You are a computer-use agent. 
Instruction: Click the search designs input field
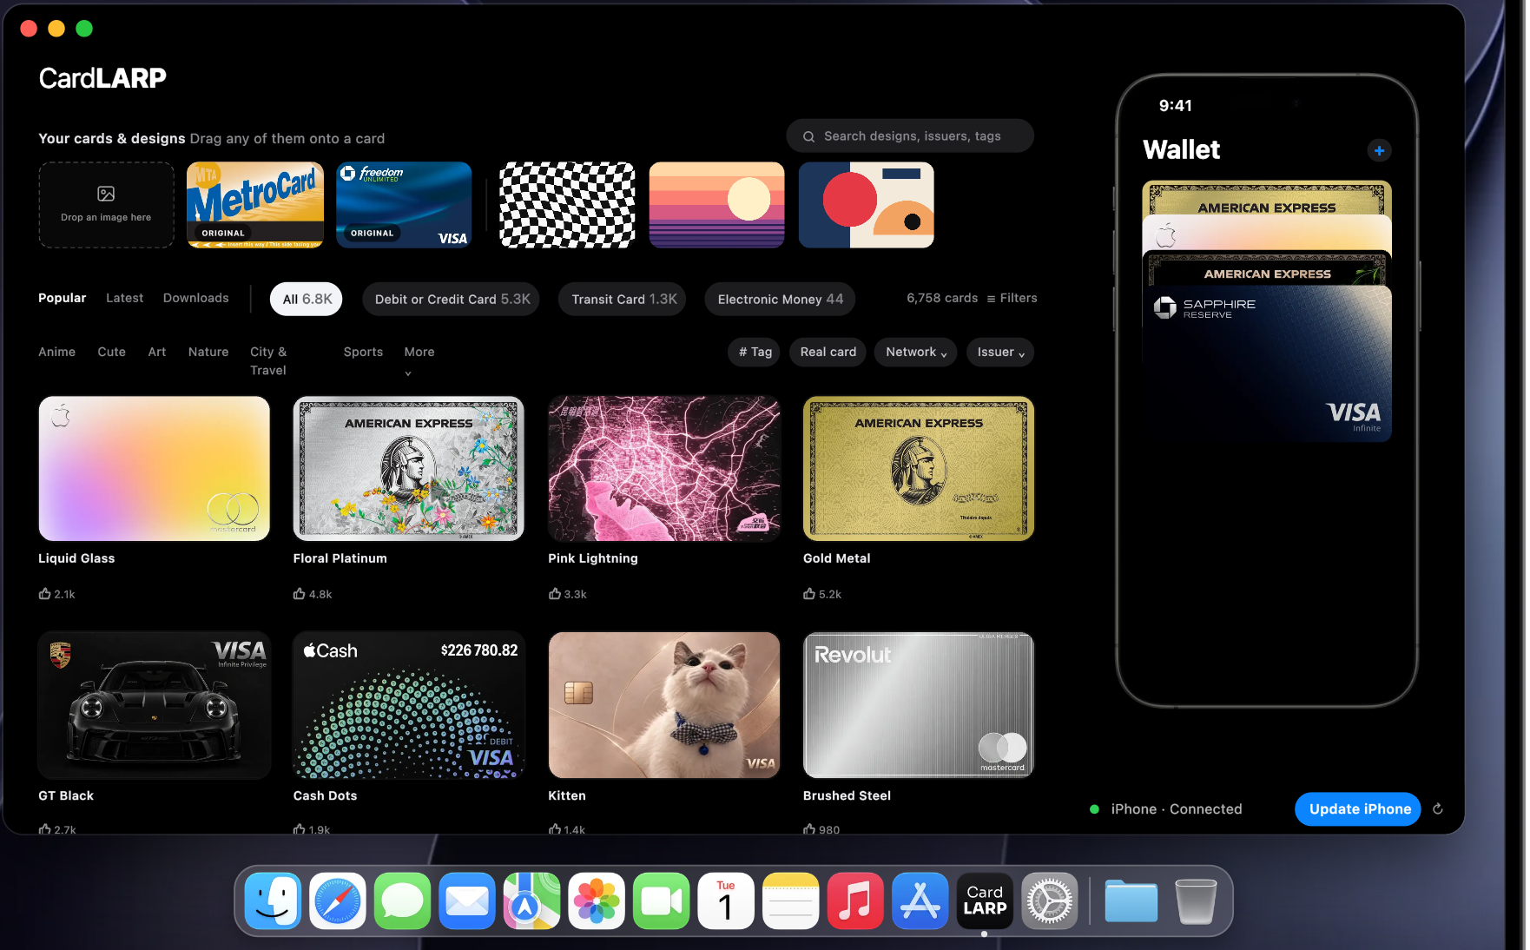pos(910,136)
